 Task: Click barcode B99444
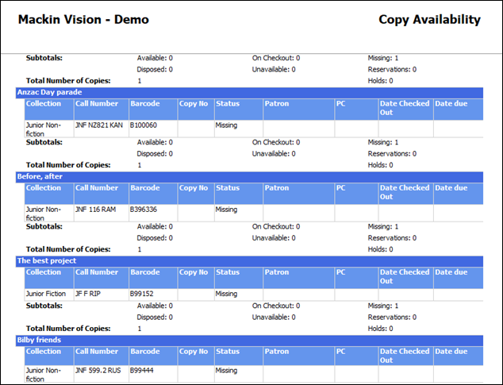click(x=141, y=371)
